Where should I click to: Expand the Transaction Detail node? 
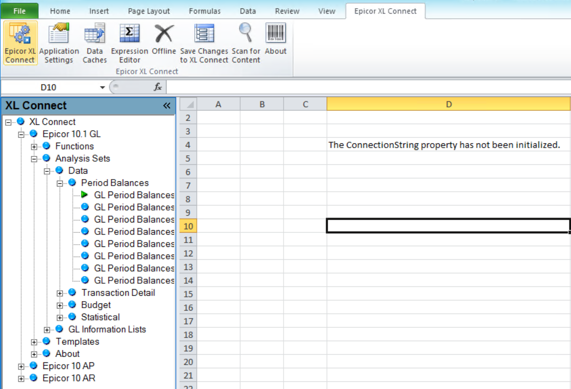(60, 293)
